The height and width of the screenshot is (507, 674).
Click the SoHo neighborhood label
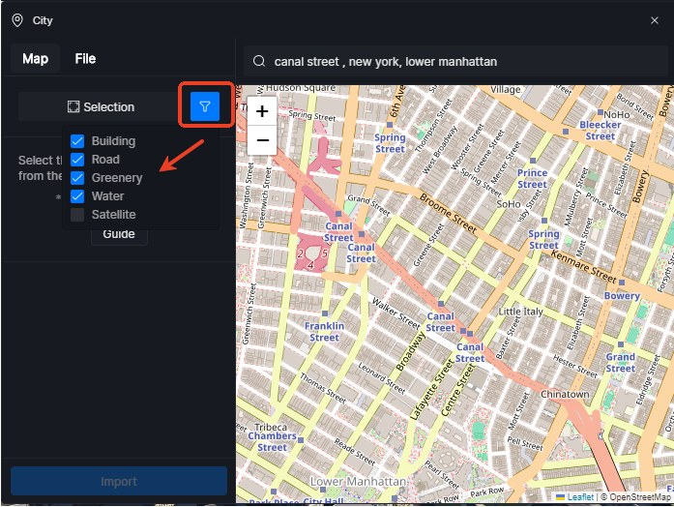coord(509,204)
